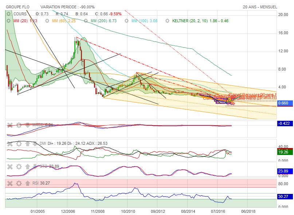Click the 20 ANS - MENSUEL period label

[260, 7]
